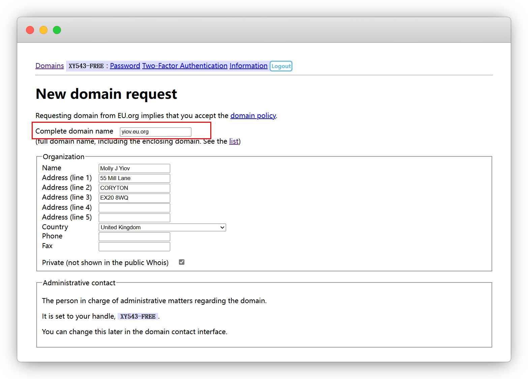Uncheck the Private Whois checkbox
The width and height of the screenshot is (528, 379).
click(x=182, y=262)
